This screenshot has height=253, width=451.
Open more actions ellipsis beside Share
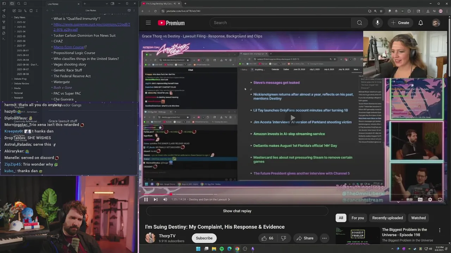pos(325,238)
